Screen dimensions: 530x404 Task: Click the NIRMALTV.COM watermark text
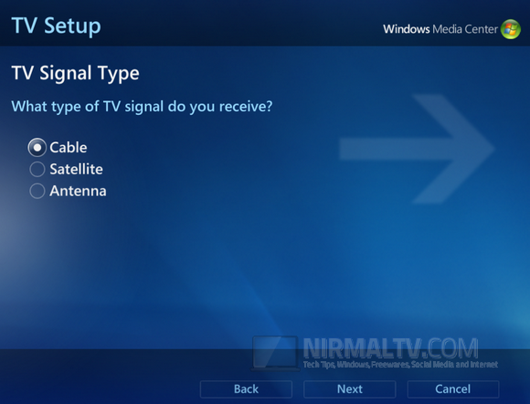point(391,348)
